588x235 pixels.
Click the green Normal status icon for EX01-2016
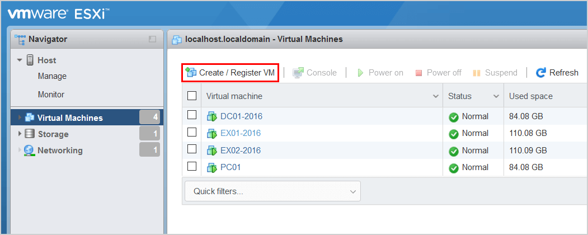point(454,134)
